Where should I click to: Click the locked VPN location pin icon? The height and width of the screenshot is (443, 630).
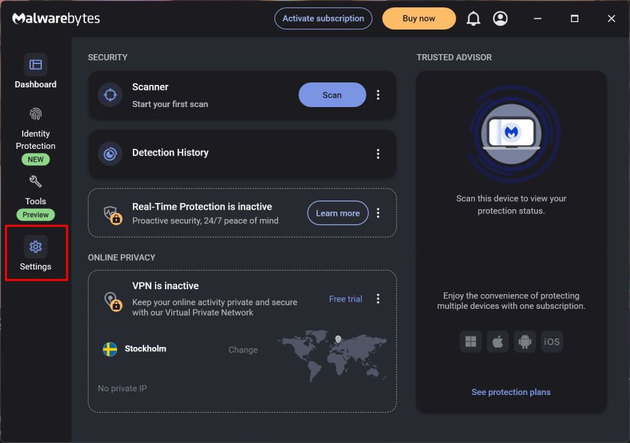coord(113,301)
